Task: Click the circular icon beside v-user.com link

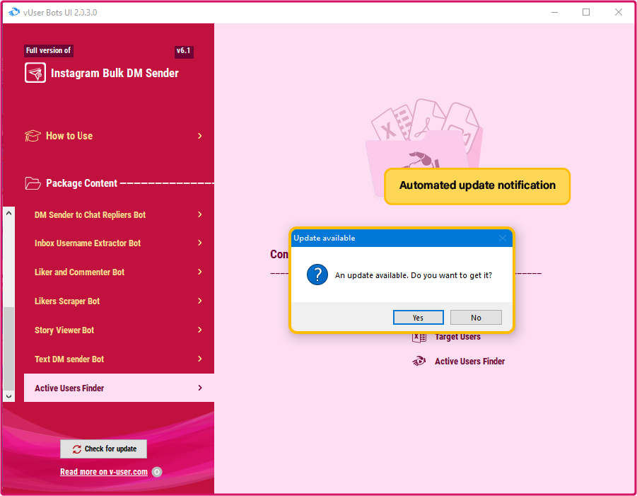Action: click(157, 472)
